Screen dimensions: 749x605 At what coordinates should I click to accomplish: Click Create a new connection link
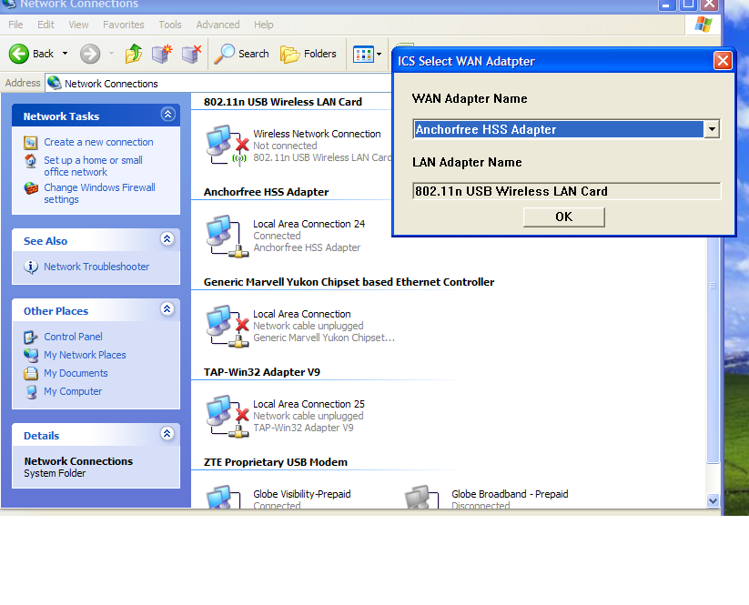click(98, 142)
